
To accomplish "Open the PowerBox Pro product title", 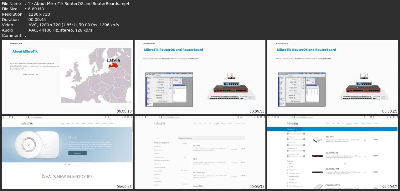I will [332, 185].
